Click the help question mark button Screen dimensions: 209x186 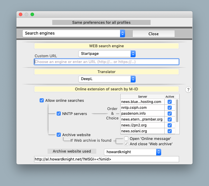pos(188,90)
